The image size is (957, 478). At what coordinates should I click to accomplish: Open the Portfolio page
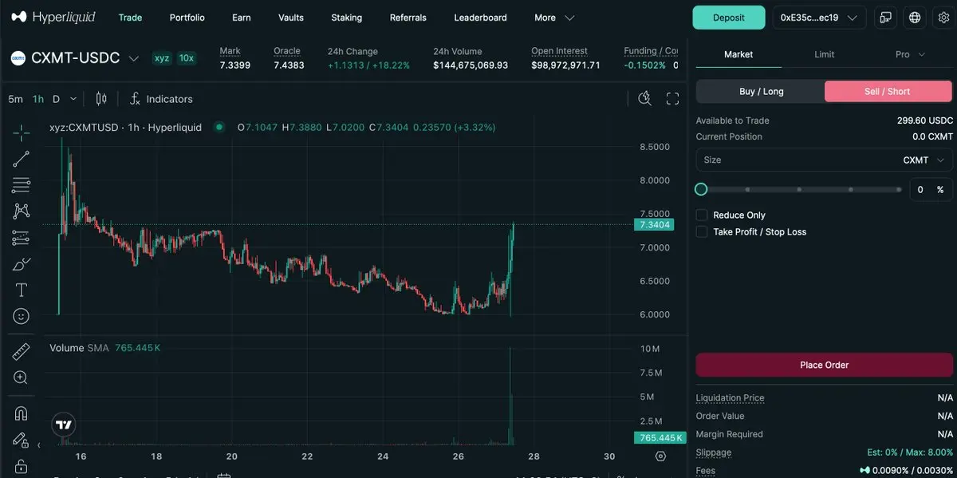pos(187,18)
